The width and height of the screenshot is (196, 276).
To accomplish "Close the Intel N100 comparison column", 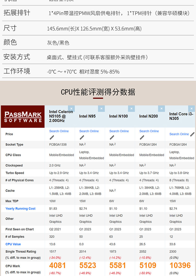I will click(131, 109).
